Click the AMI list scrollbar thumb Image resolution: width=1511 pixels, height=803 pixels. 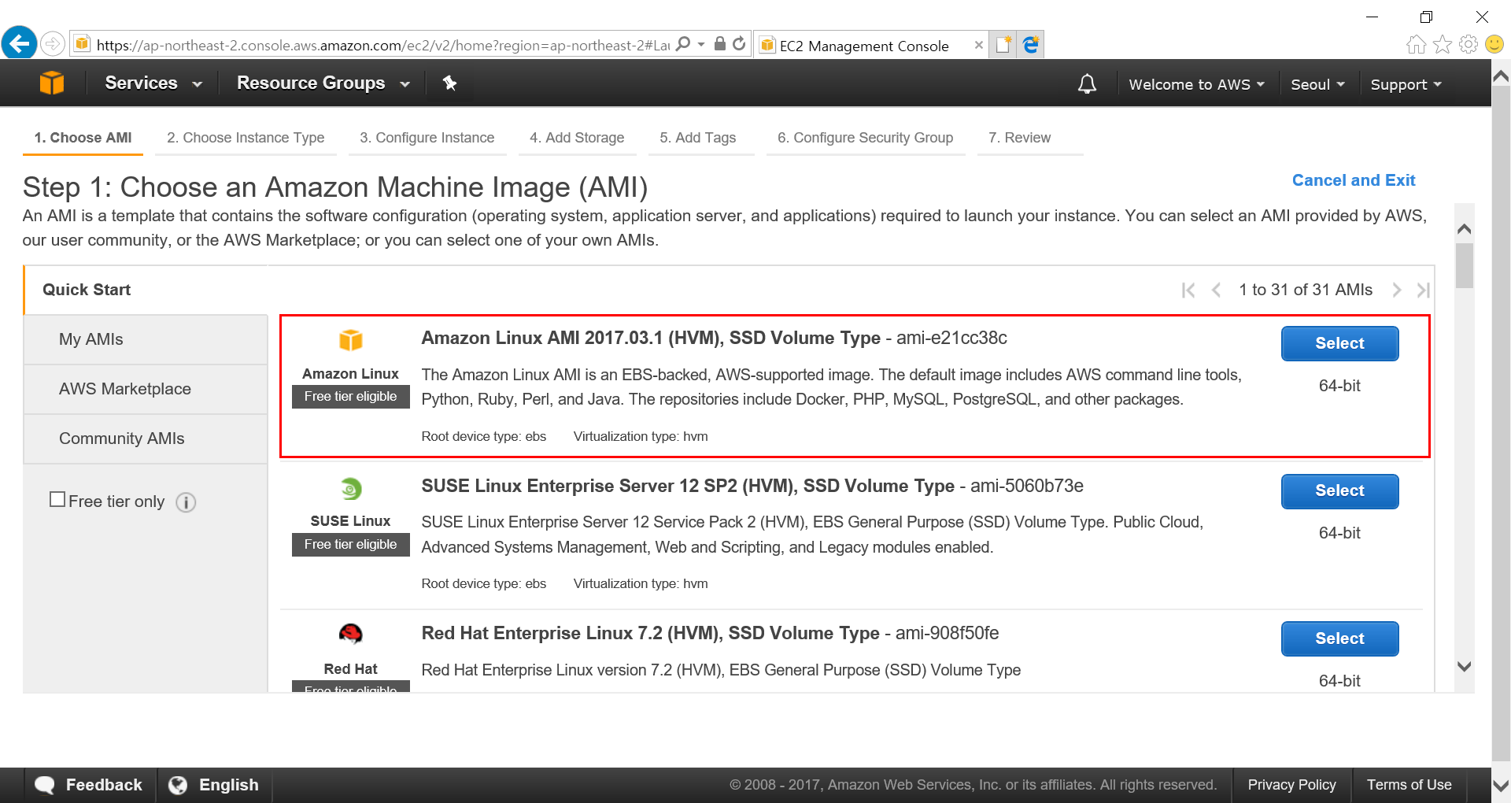click(1464, 266)
